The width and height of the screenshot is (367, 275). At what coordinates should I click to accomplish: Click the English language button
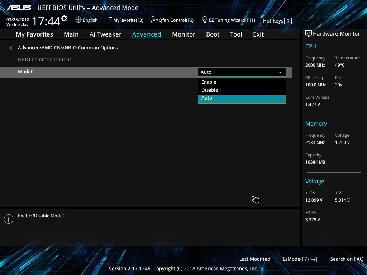tap(87, 20)
